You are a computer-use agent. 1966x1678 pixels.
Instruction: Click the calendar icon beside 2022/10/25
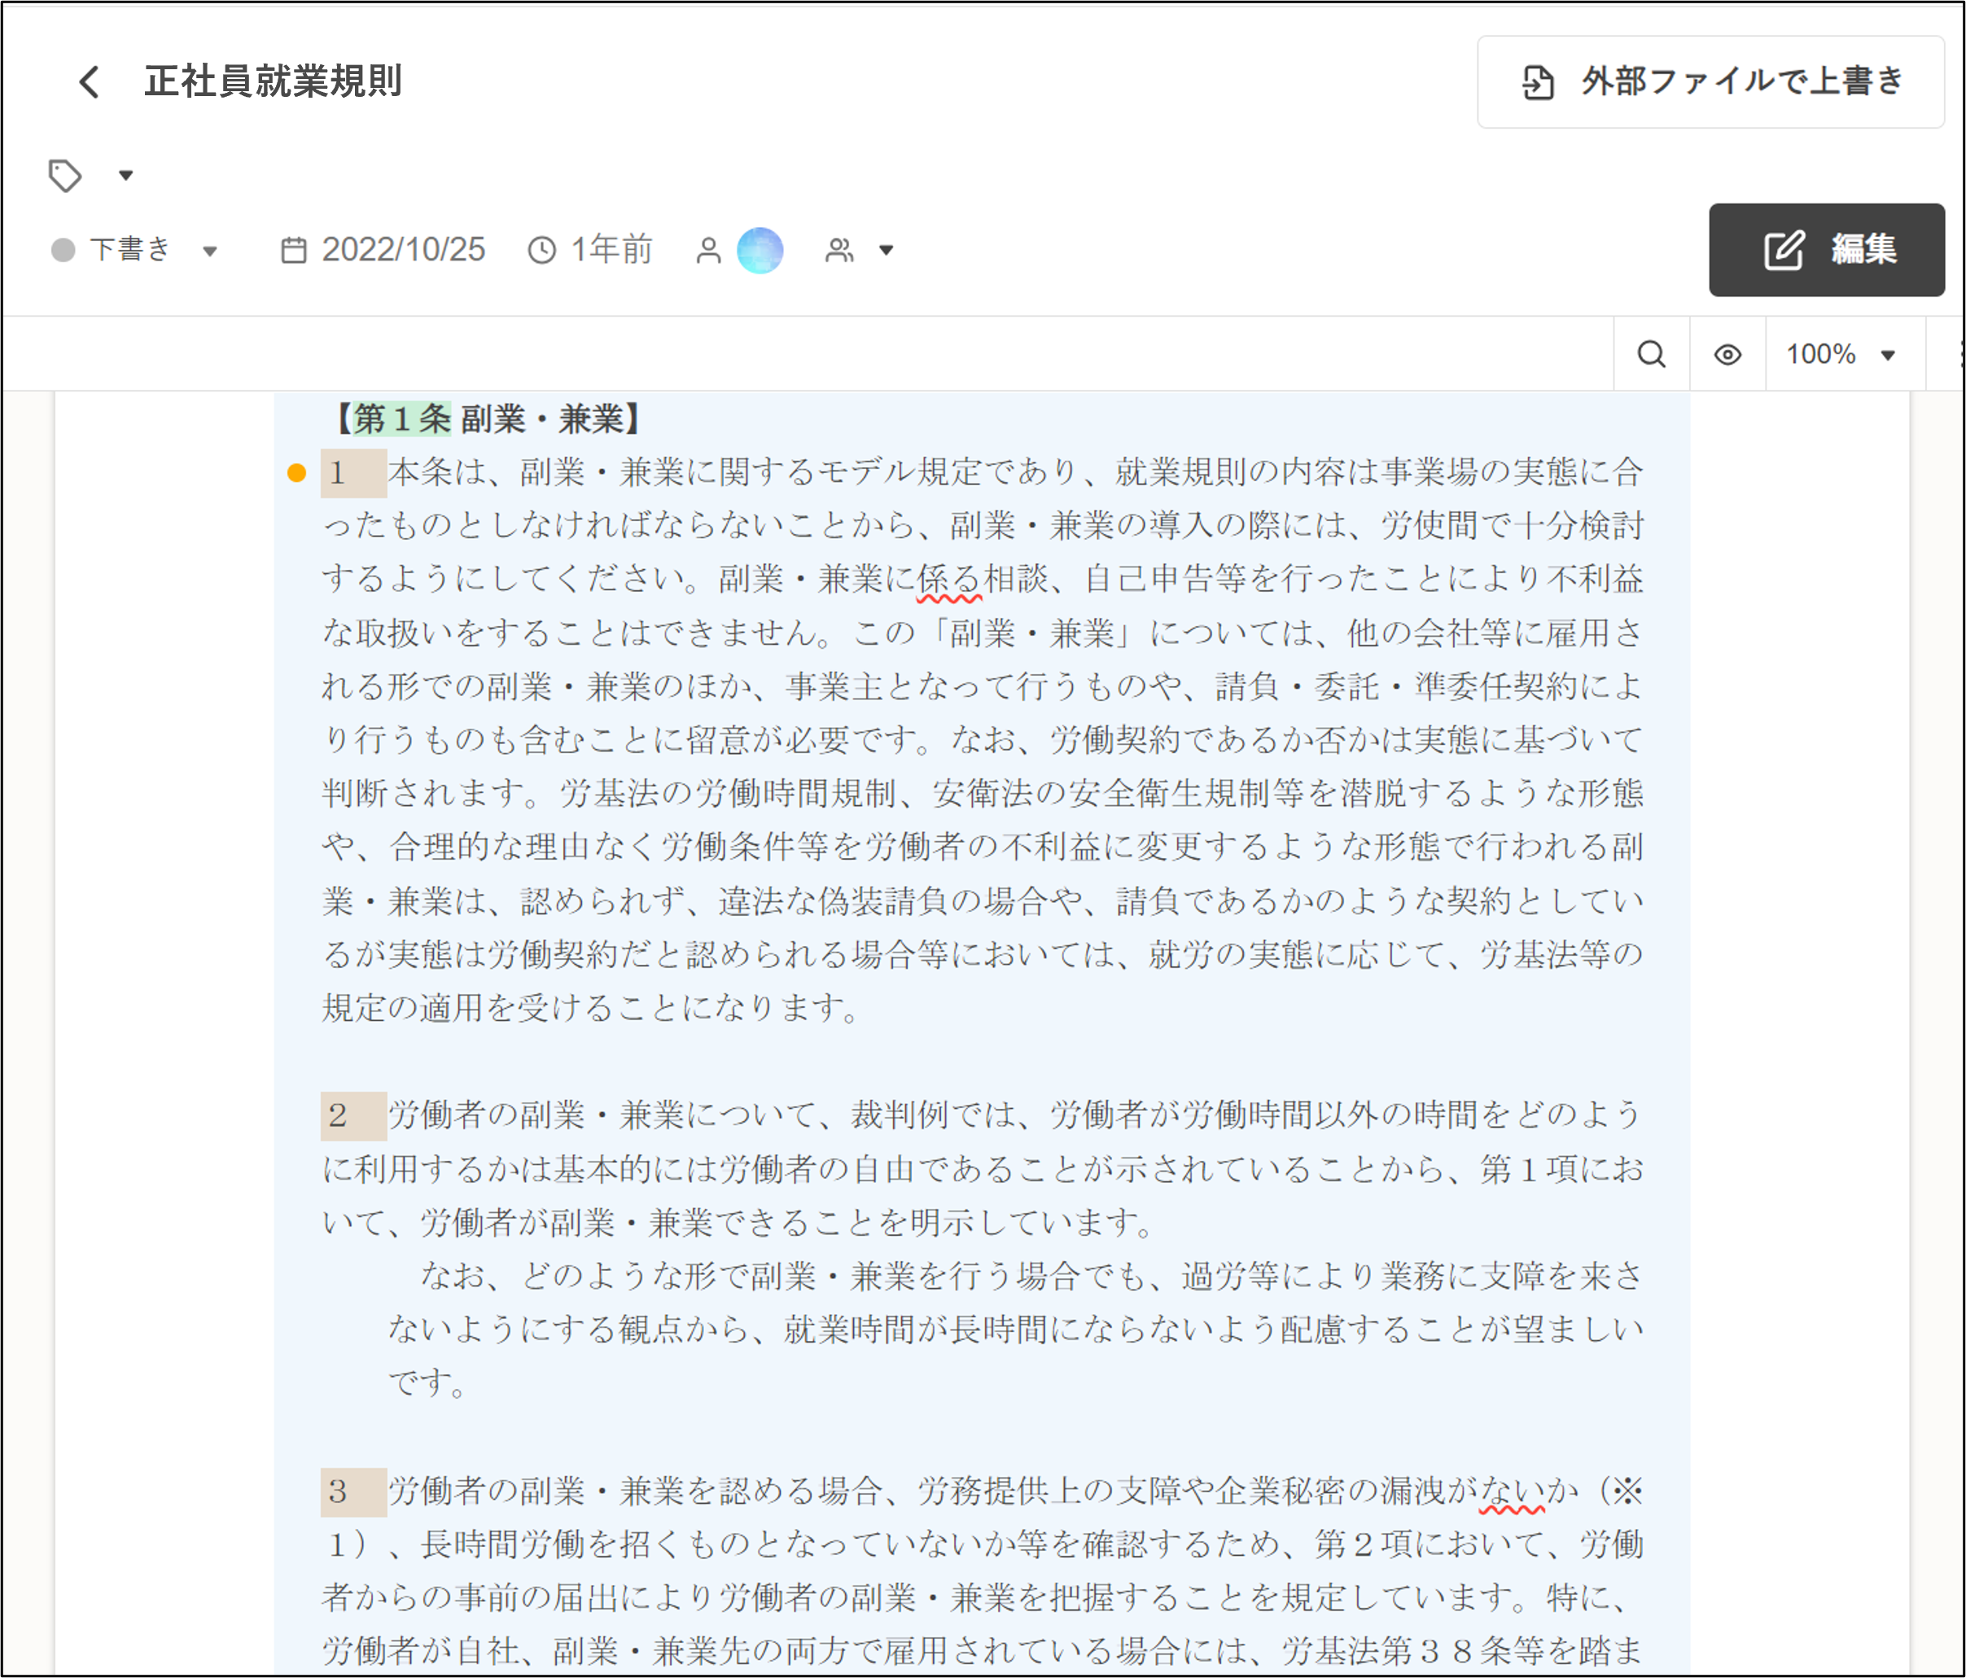294,250
